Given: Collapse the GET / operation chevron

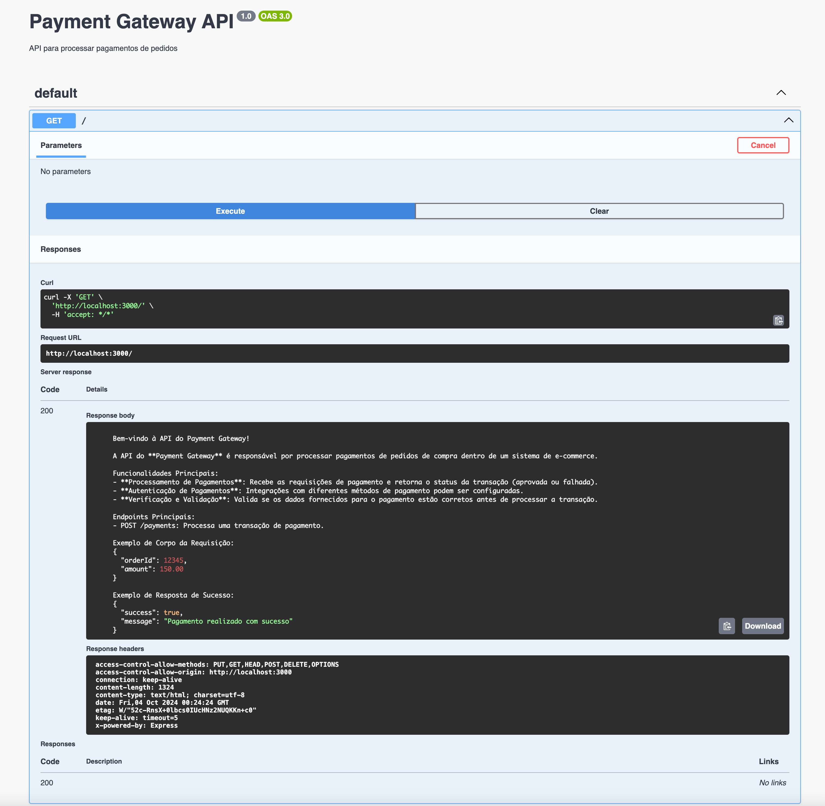Looking at the screenshot, I should pyautogui.click(x=789, y=120).
